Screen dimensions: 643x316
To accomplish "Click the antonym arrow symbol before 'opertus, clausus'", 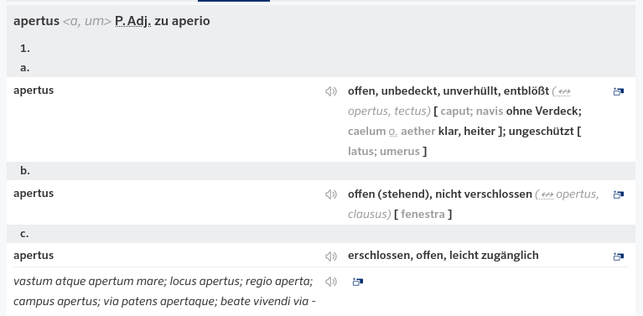I will click(547, 194).
